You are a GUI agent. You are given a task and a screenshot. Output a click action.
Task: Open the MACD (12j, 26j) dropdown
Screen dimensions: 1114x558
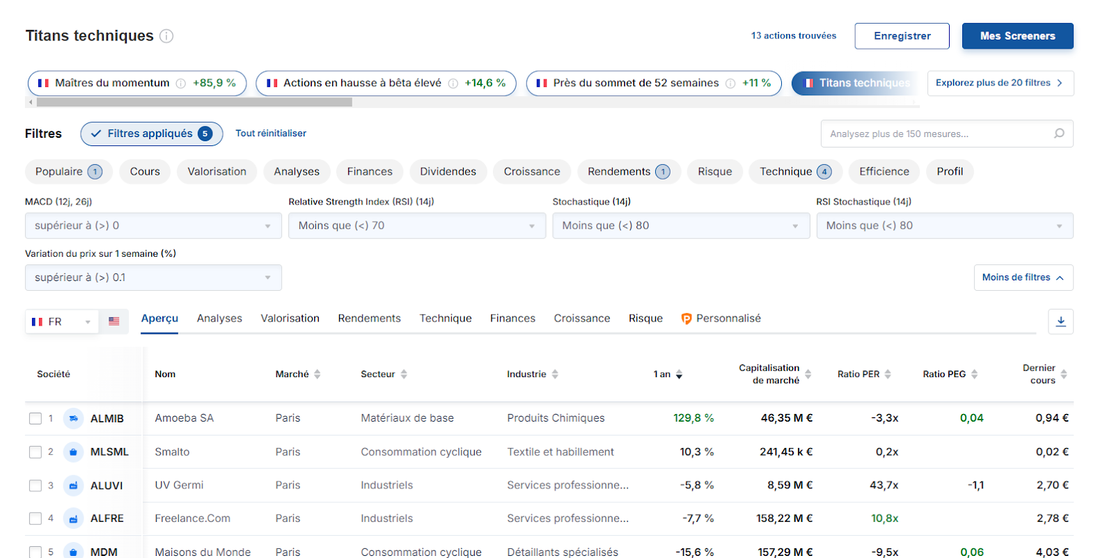coord(153,225)
